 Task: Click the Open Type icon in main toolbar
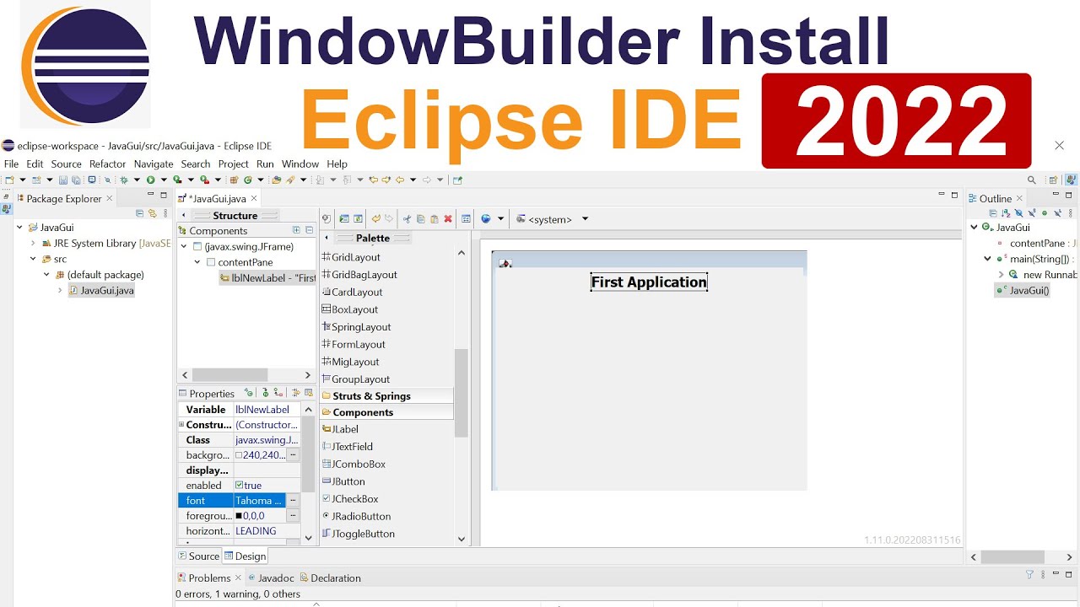(276, 180)
